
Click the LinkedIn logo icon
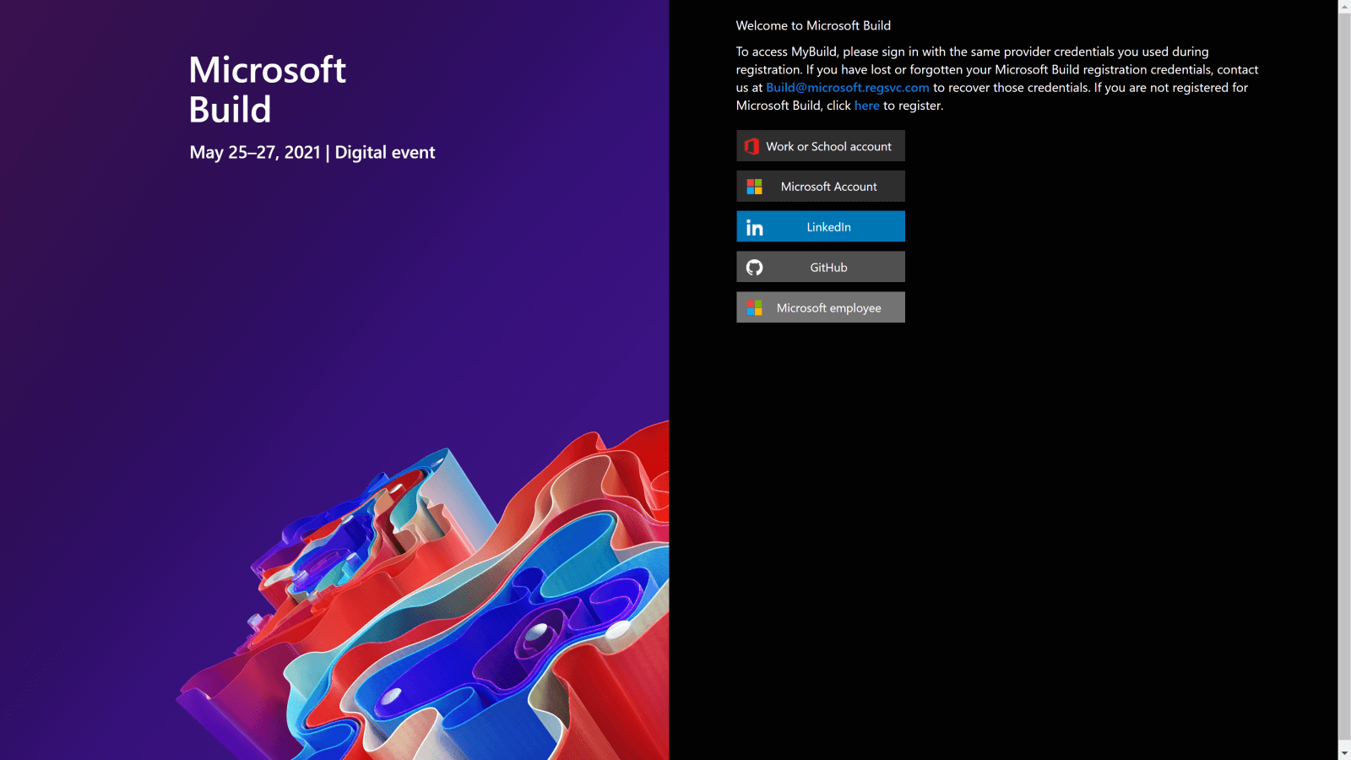pos(754,227)
